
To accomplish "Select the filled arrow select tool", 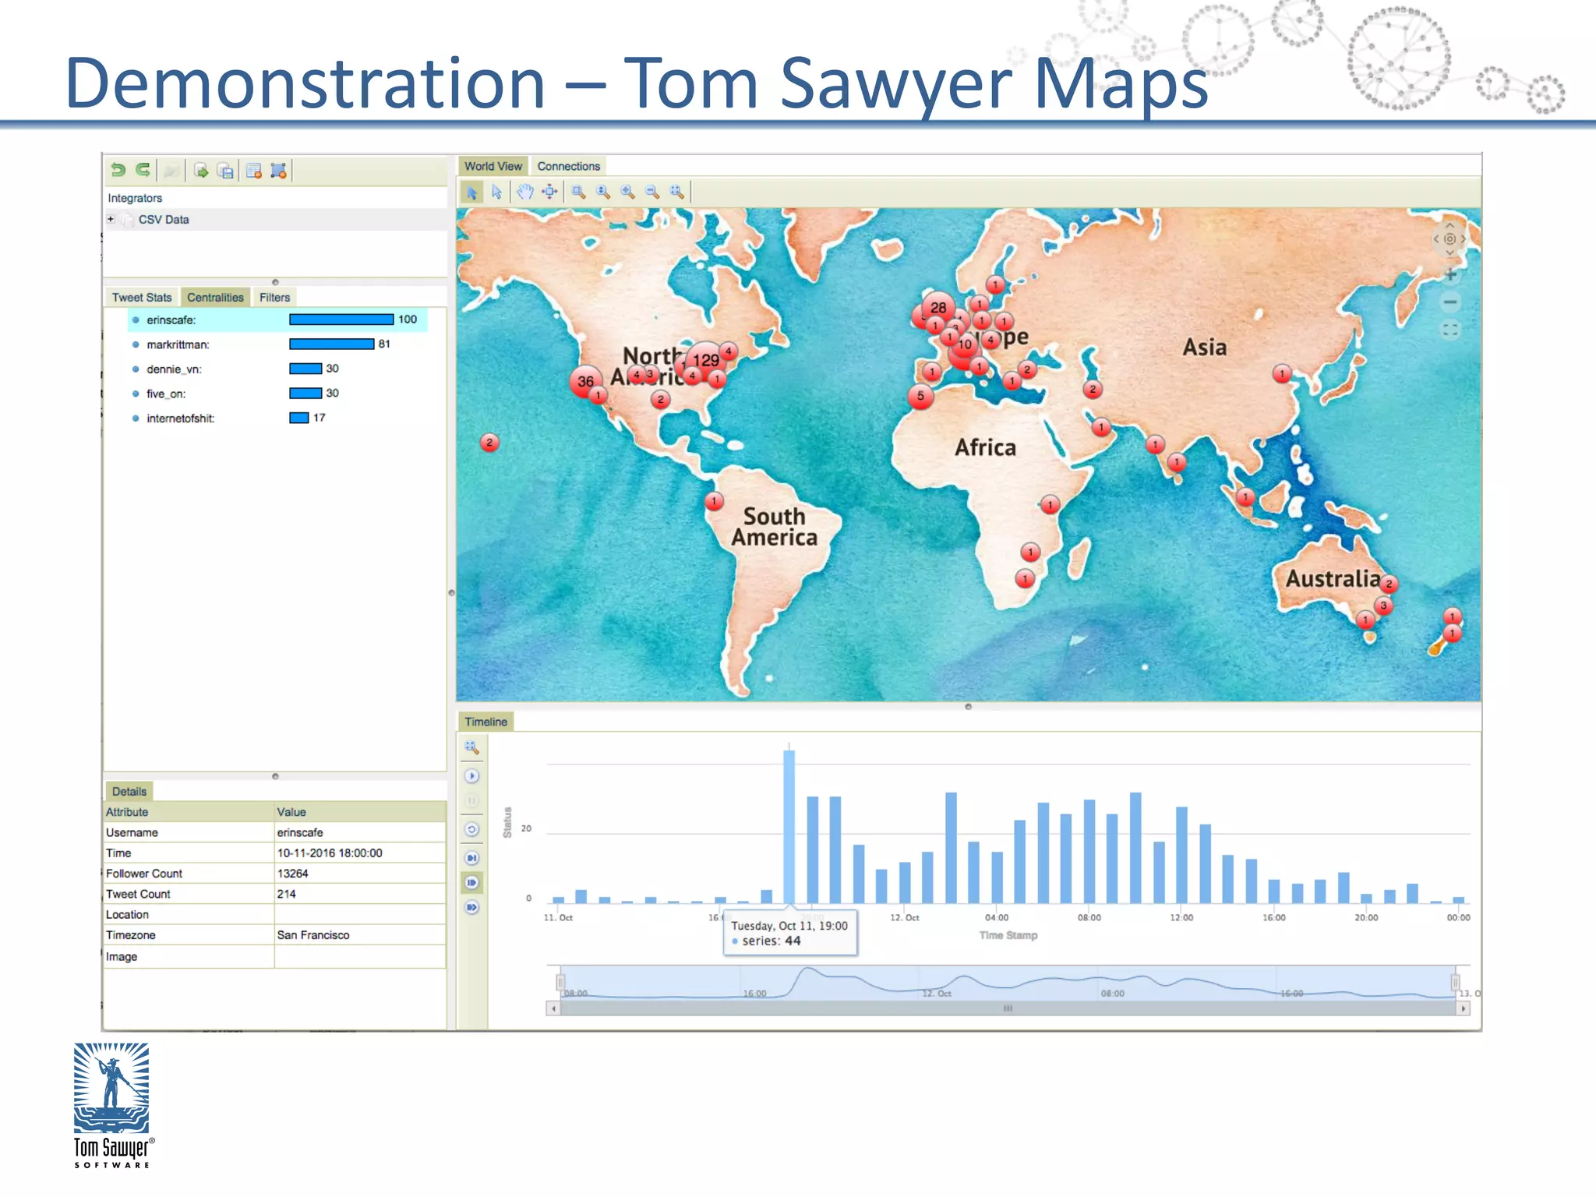I will point(472,192).
